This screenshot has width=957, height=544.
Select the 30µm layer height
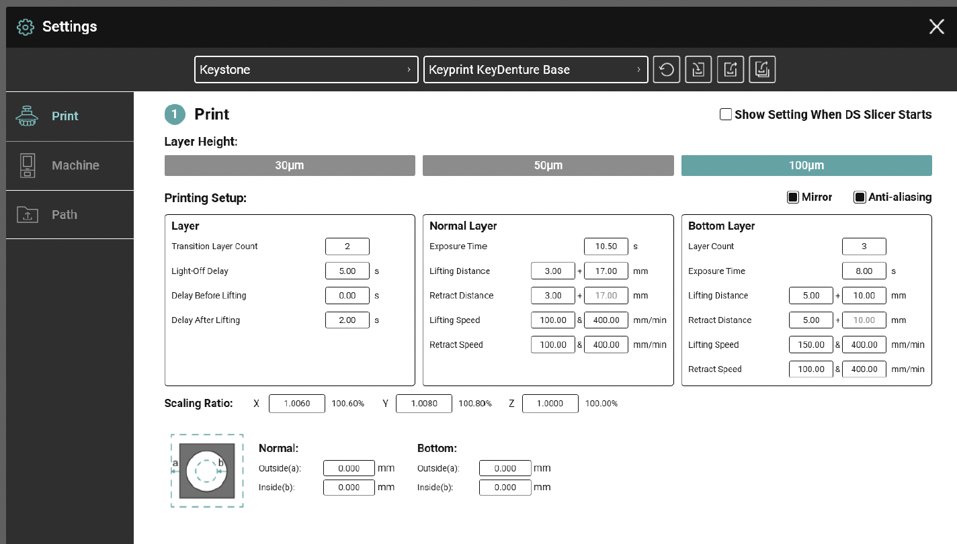(x=290, y=166)
